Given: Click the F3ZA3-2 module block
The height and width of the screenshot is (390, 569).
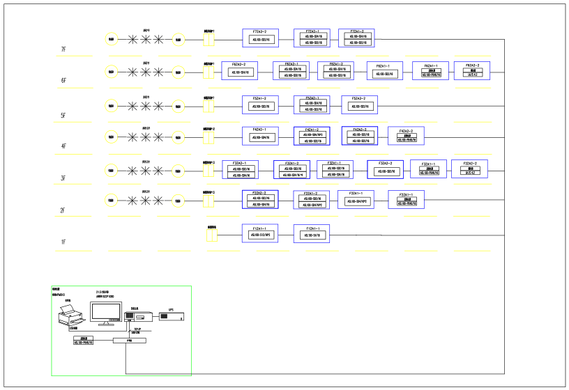Looking at the screenshot, I should point(386,169).
